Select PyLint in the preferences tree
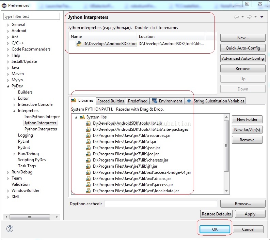 pyautogui.click(x=23, y=141)
